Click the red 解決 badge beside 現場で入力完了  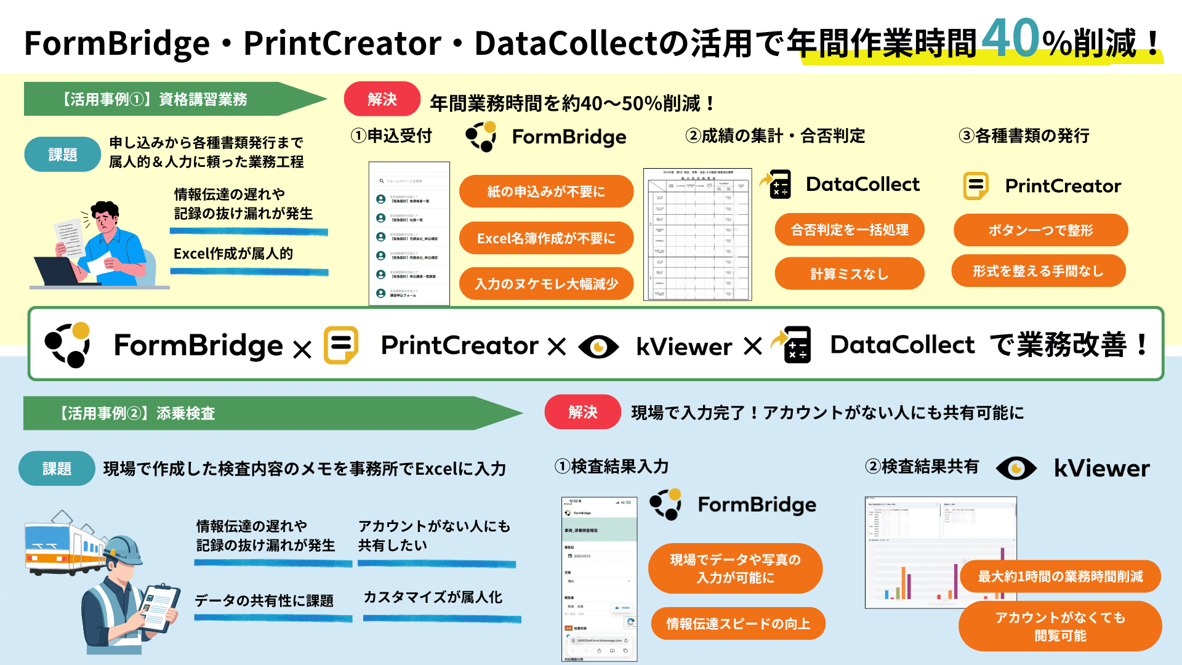click(582, 412)
